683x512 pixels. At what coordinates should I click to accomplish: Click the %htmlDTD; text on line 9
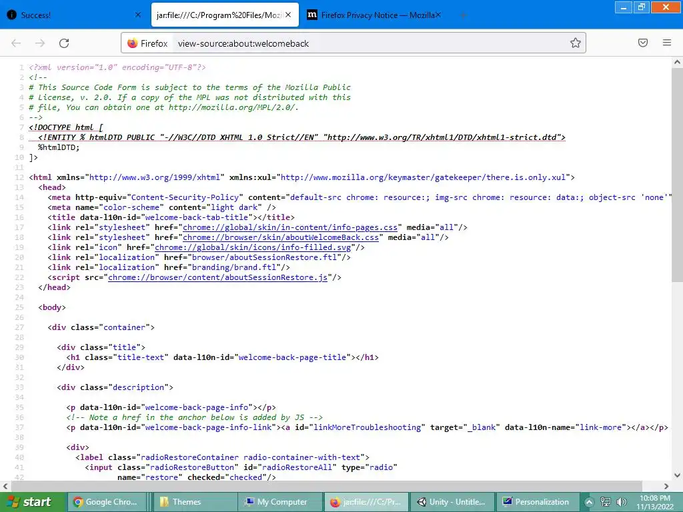pyautogui.click(x=59, y=147)
